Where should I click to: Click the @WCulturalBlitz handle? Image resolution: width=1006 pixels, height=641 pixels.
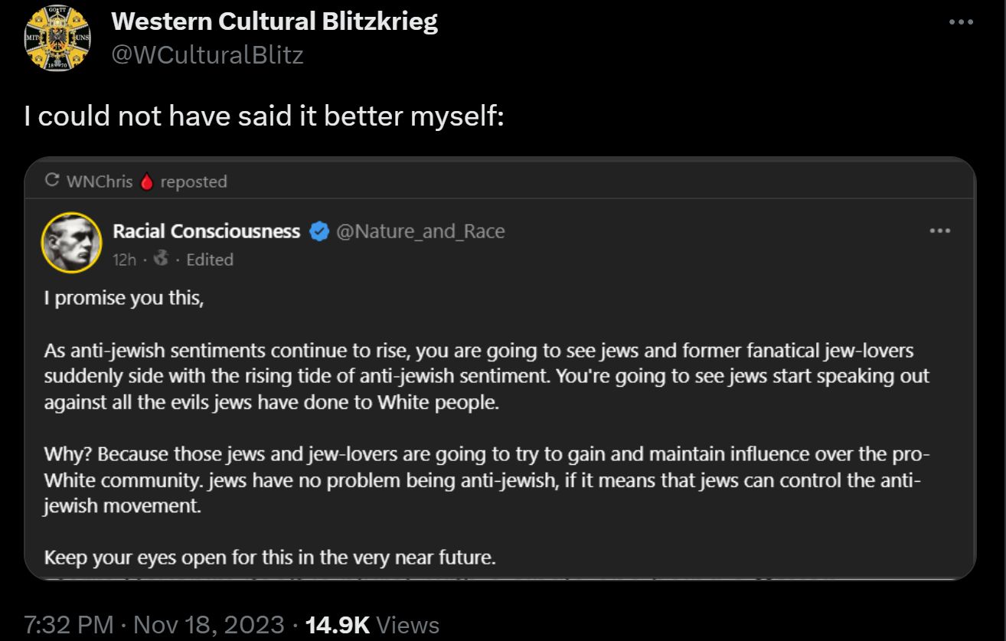(x=207, y=55)
